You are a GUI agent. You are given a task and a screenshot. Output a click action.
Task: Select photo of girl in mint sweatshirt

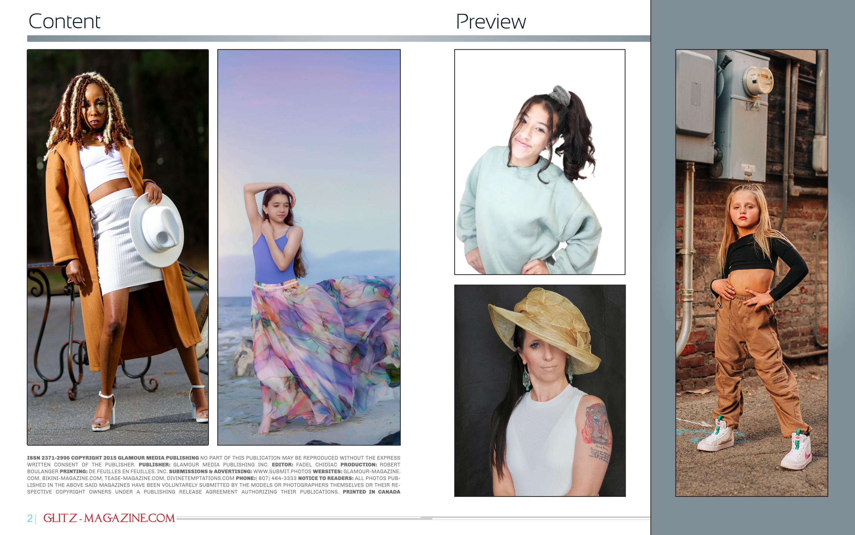(540, 162)
